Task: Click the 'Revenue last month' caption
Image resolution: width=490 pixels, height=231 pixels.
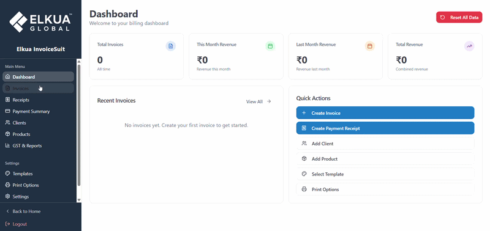Action: click(x=313, y=69)
